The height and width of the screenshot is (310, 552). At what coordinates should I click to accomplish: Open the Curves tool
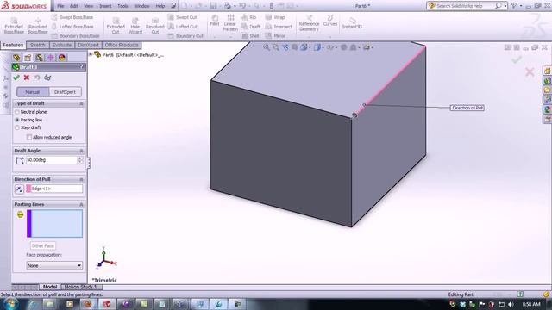[x=329, y=21]
